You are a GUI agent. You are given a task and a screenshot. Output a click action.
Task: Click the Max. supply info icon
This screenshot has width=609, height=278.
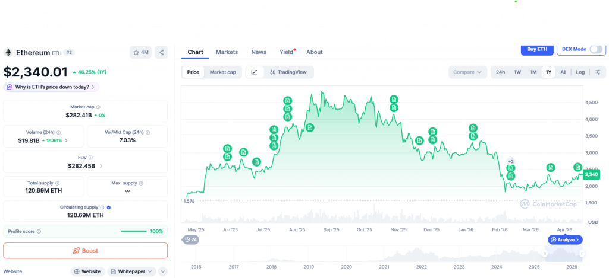[x=141, y=183]
